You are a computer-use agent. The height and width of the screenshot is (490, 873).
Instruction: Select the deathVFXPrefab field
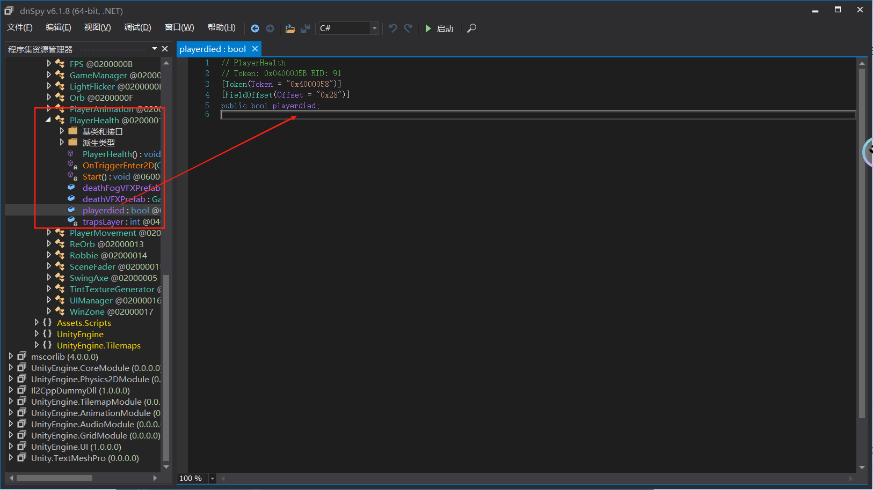pos(121,199)
